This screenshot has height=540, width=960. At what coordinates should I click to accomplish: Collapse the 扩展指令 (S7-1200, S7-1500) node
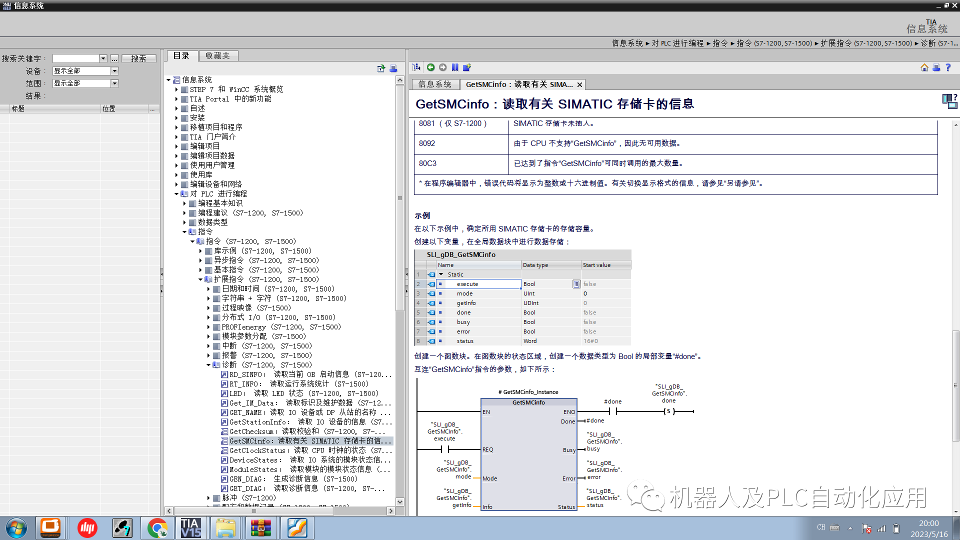[200, 279]
